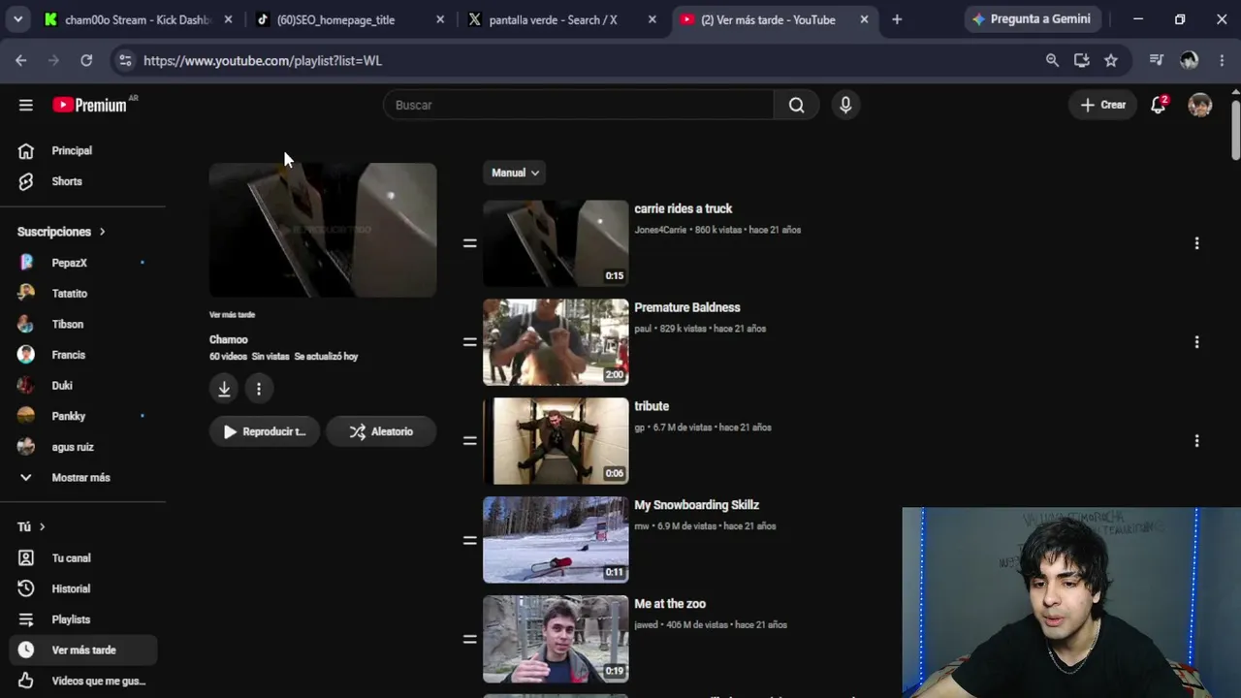This screenshot has width=1241, height=698.
Task: Click the search magnifier button
Action: (x=796, y=105)
